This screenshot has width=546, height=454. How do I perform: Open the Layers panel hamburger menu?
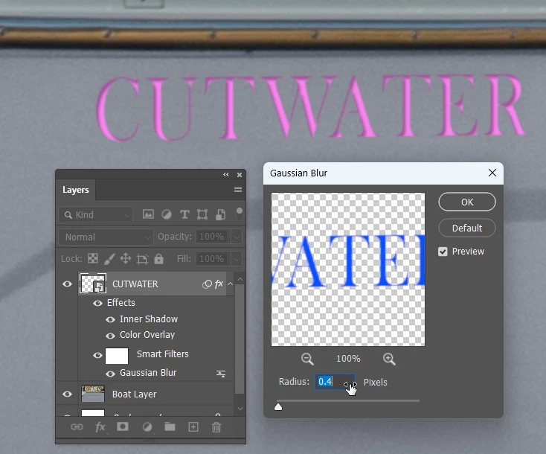pos(238,189)
